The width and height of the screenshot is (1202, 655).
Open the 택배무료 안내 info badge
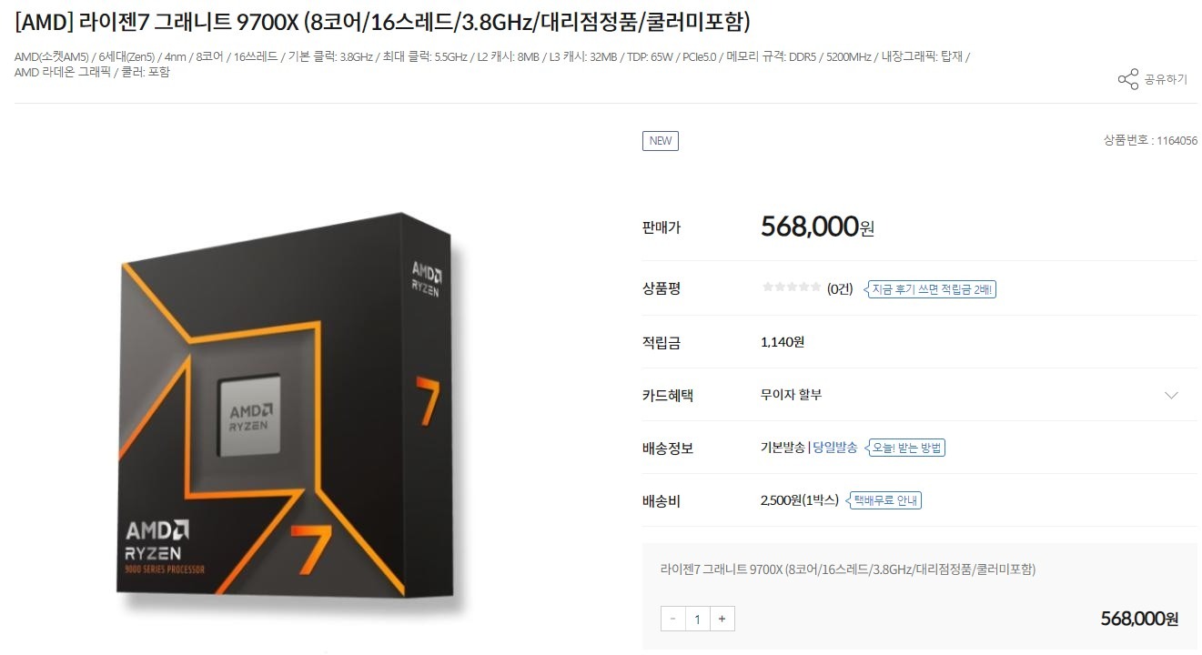tap(883, 500)
